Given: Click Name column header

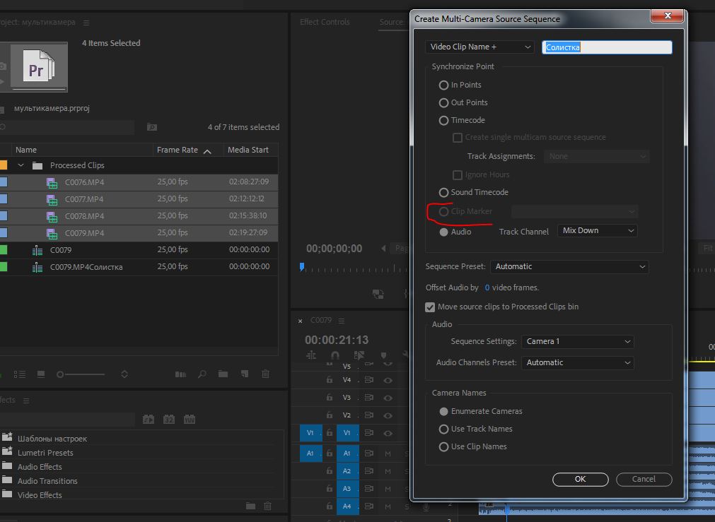Looking at the screenshot, I should (26, 150).
